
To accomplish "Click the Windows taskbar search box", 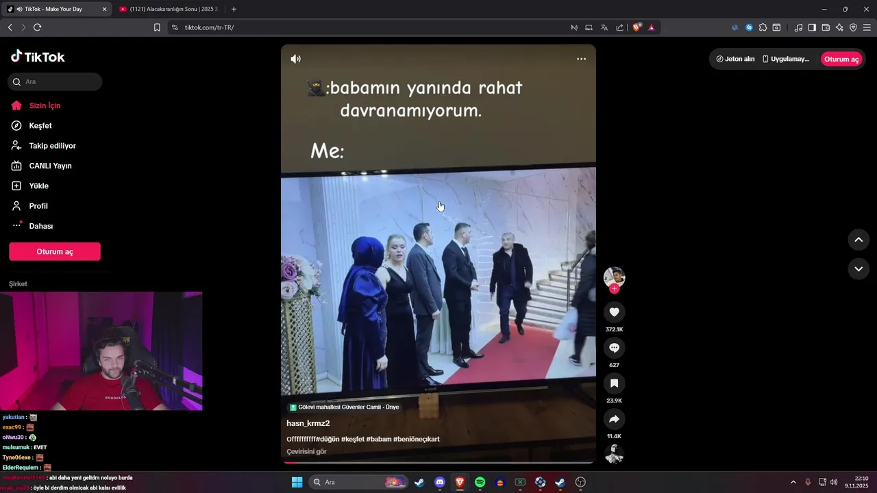I will (358, 482).
